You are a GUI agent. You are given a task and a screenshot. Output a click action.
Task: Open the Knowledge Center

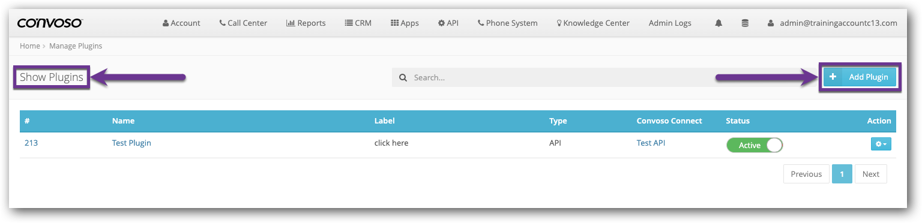click(593, 23)
